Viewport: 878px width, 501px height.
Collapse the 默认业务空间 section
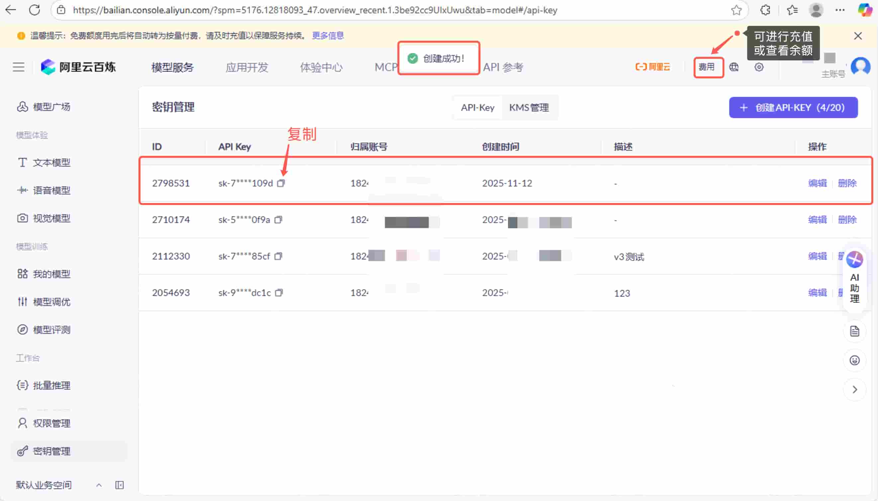99,485
